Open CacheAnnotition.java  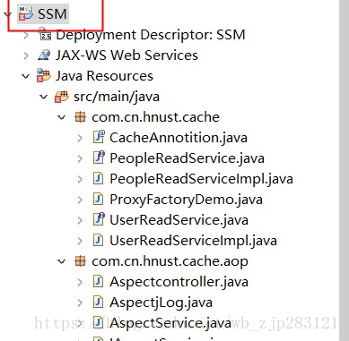click(x=179, y=138)
